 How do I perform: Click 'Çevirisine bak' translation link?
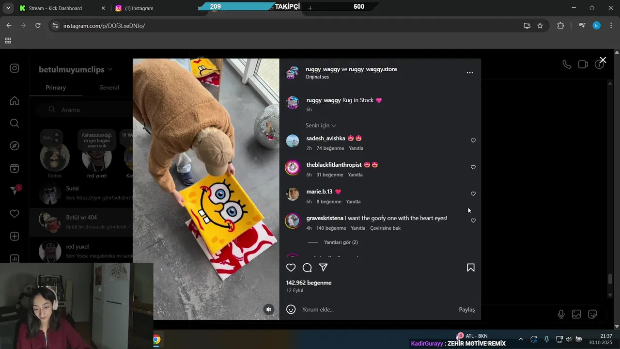pos(385,228)
